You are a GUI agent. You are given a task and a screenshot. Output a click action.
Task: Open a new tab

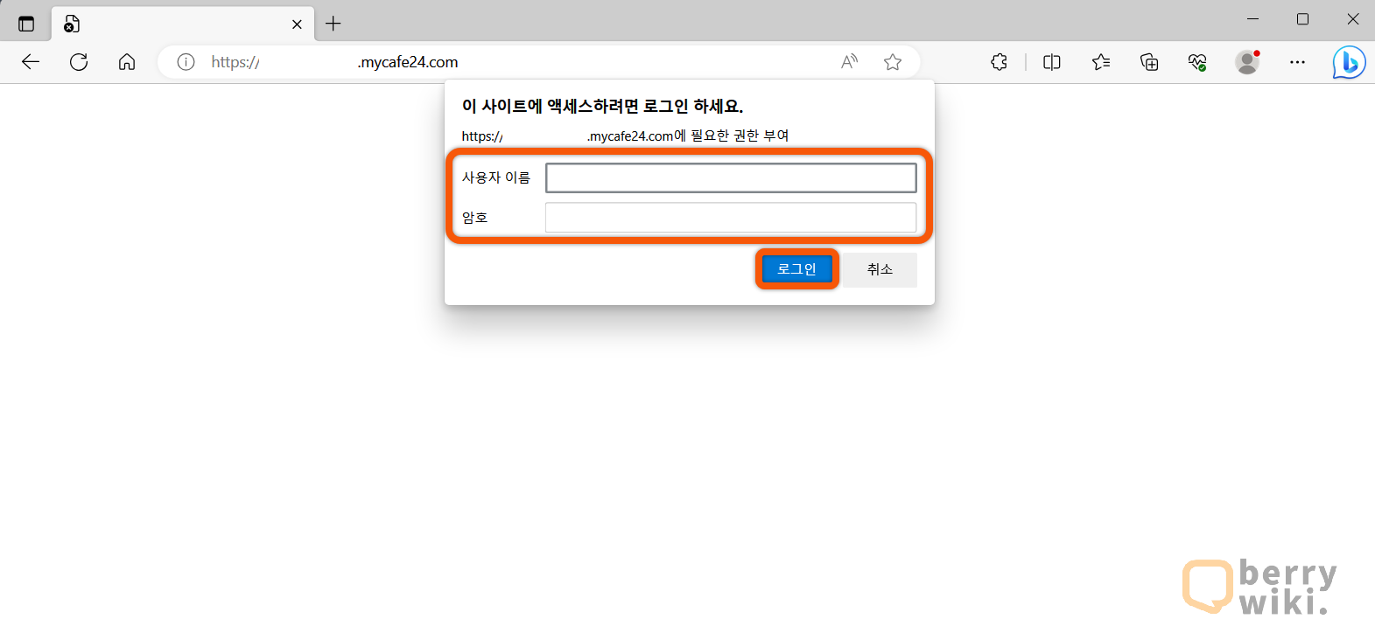[333, 24]
